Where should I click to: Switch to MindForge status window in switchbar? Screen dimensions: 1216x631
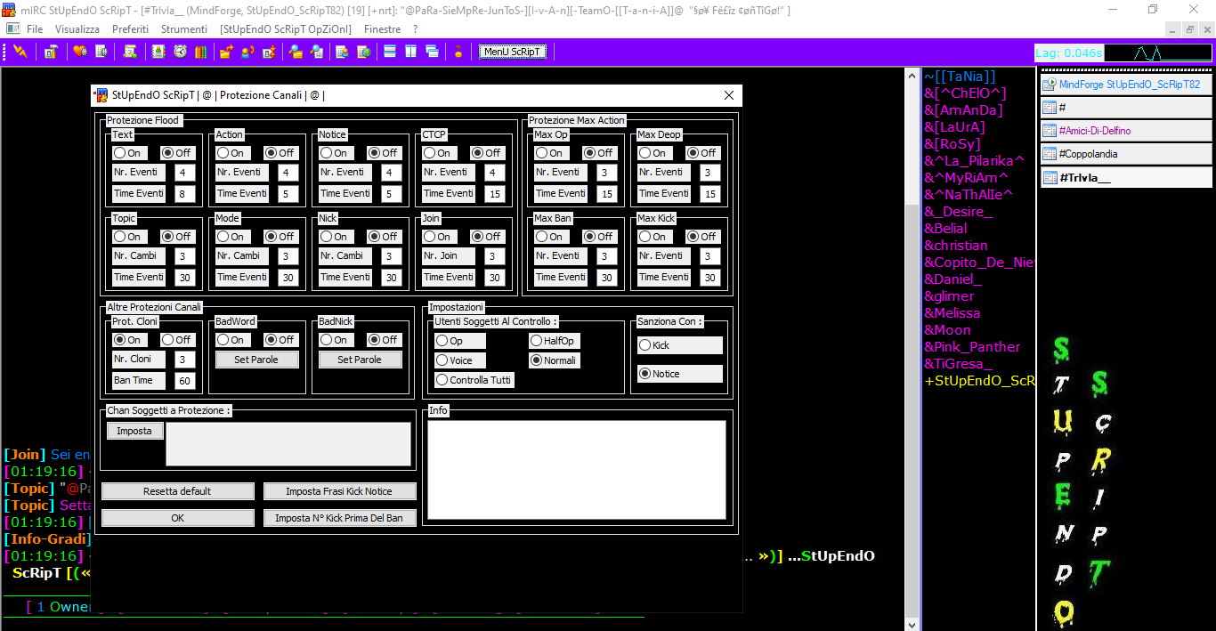[1126, 85]
